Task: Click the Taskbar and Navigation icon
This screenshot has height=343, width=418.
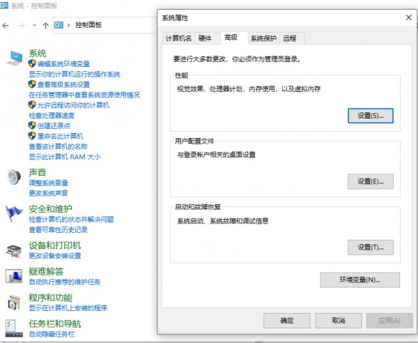Action: (x=14, y=328)
